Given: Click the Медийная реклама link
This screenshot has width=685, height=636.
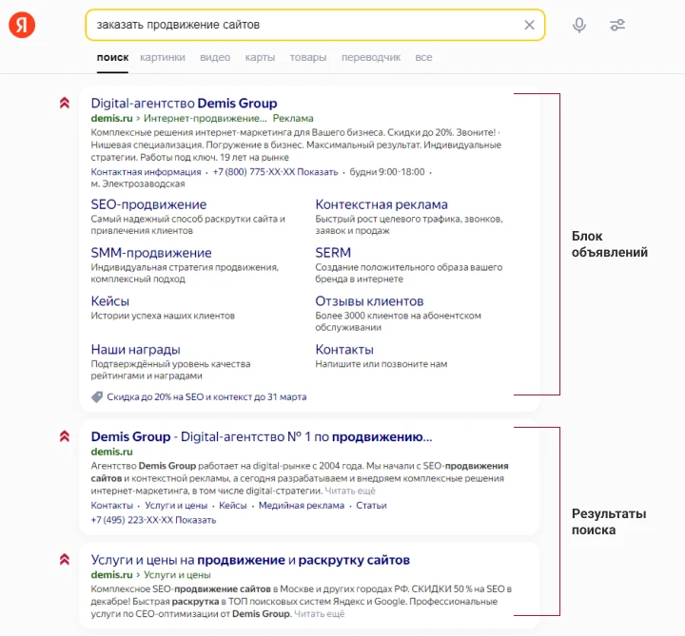Looking at the screenshot, I should [x=302, y=506].
